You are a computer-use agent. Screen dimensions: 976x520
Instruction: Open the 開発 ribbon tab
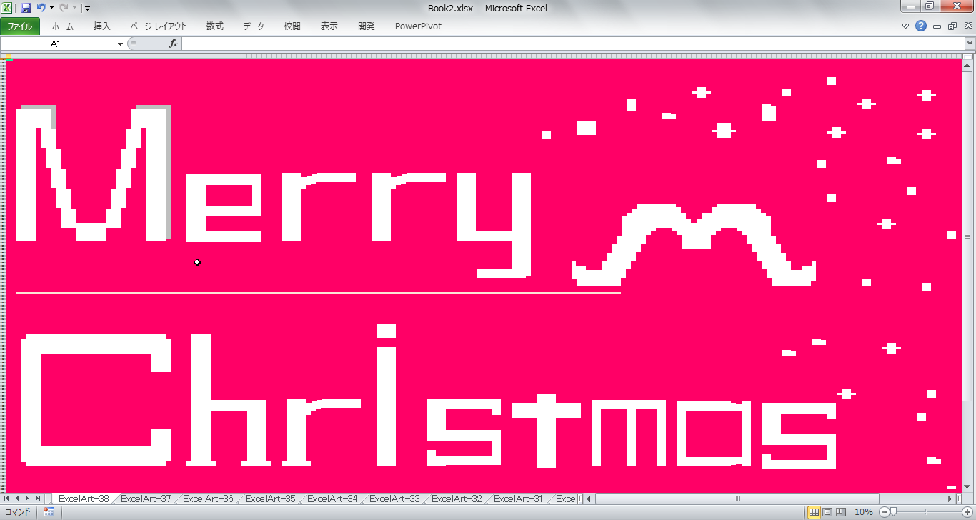[367, 26]
